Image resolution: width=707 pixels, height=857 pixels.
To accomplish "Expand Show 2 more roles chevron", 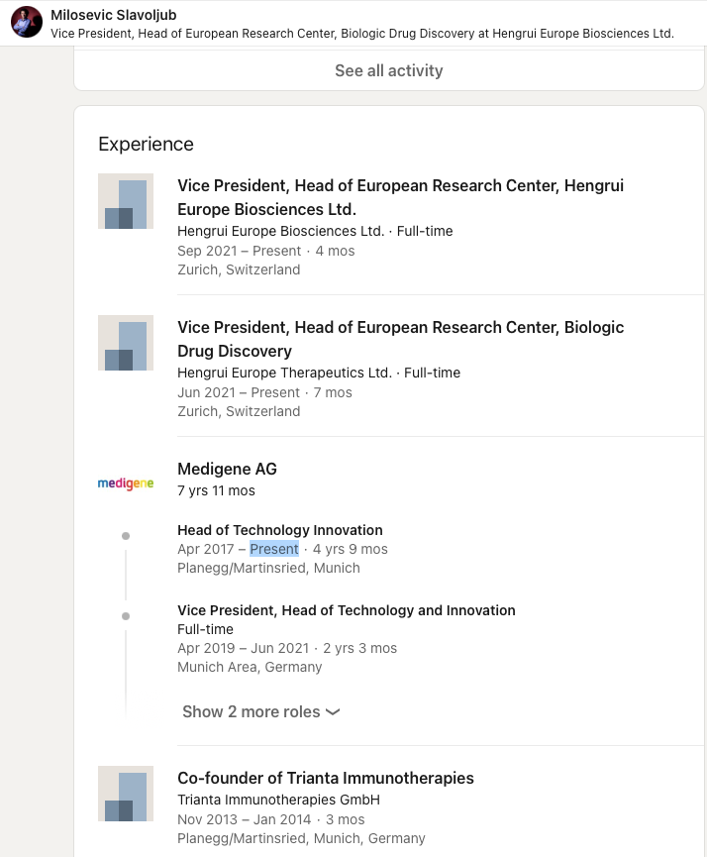I will point(333,712).
